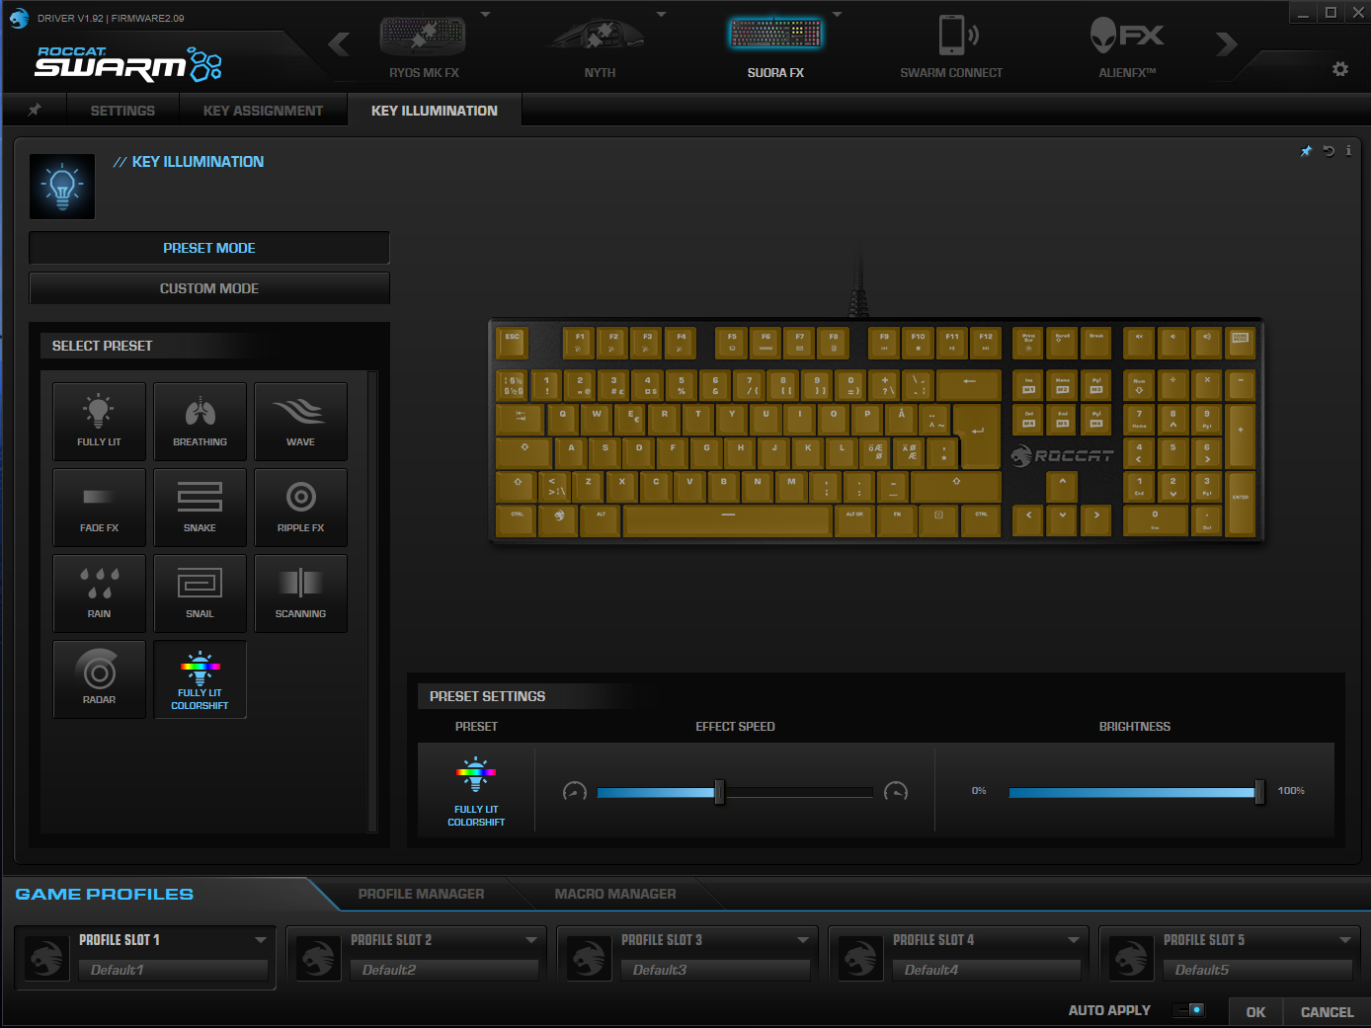Choose the Fade FX preset

[x=99, y=508]
